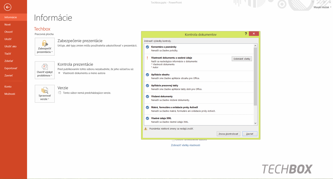
Task: Click checkmark icon next to Komentáre a poznámky
Action: pyautogui.click(x=147, y=47)
